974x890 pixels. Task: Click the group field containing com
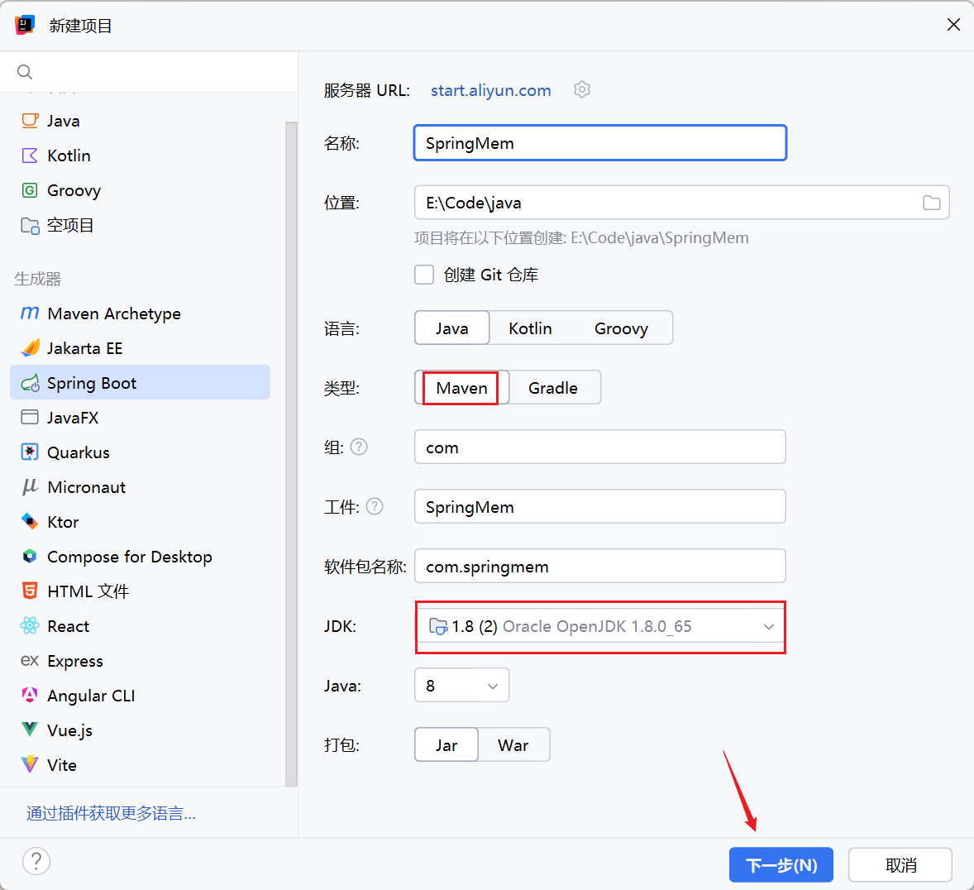(x=600, y=447)
